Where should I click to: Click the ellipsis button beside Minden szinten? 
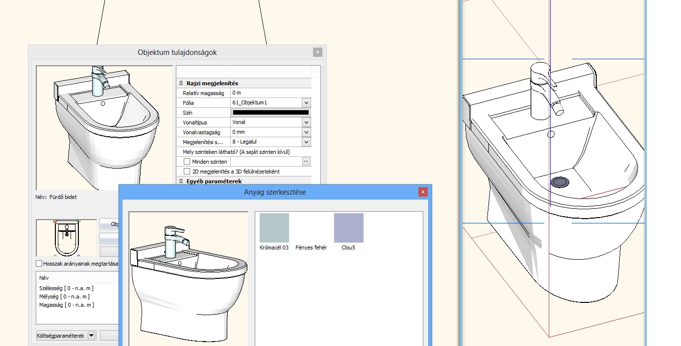click(306, 161)
